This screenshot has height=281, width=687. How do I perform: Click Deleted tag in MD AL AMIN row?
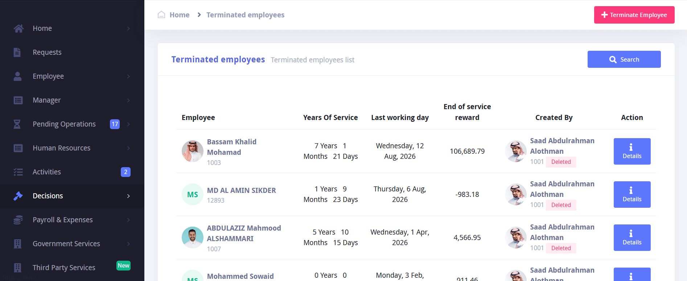(561, 205)
